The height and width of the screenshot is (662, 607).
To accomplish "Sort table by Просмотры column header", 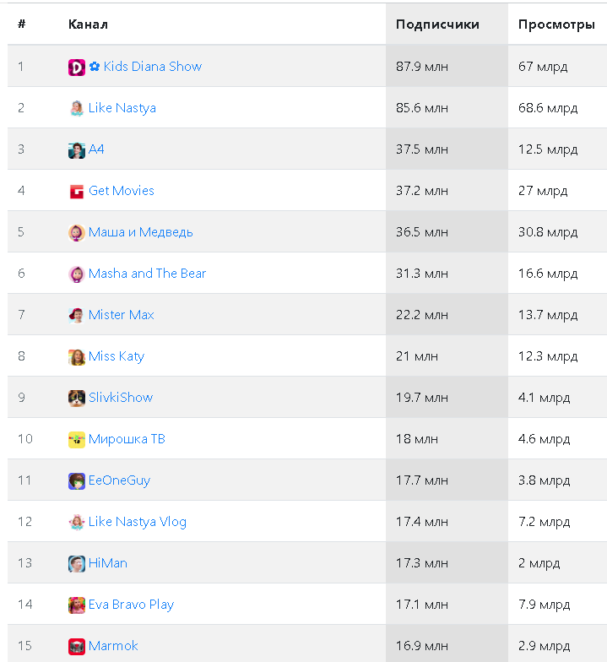I will click(556, 24).
